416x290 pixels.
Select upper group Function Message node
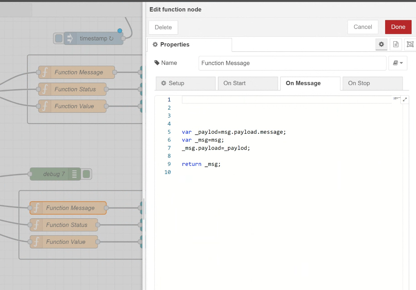click(x=76, y=72)
